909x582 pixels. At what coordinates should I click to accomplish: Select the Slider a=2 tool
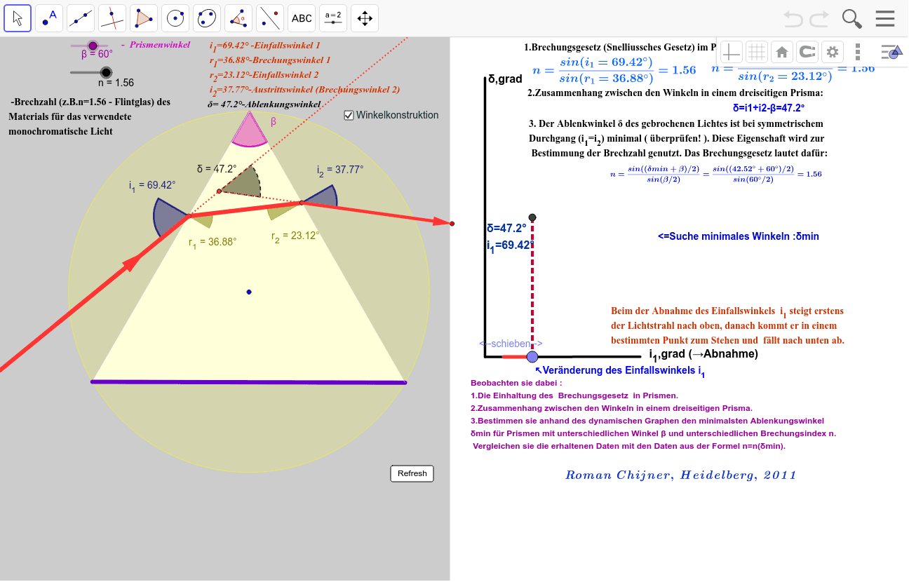pyautogui.click(x=333, y=18)
